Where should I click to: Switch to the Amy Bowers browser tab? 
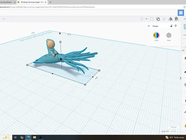pos(6,2)
